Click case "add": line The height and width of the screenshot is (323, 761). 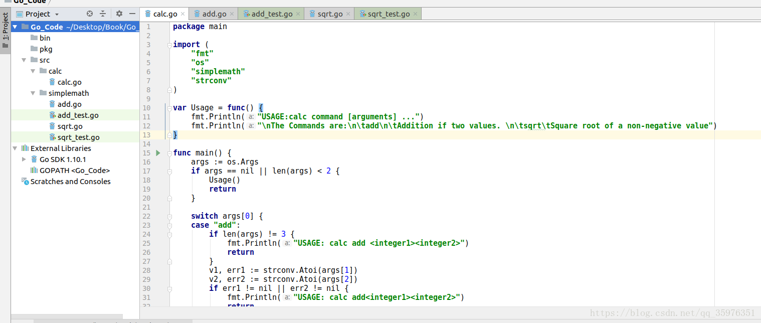216,225
